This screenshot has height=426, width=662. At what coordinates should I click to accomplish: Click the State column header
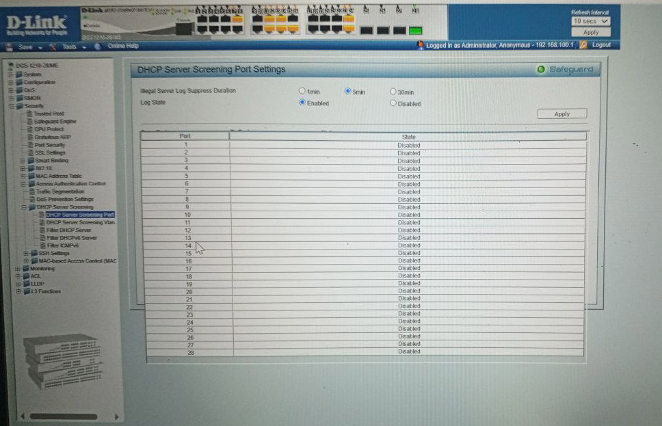(408, 137)
